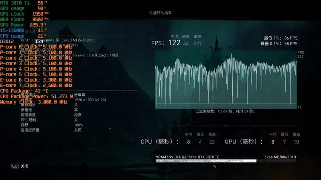Click the E-core 7 Clock 2,600.0 MHz line
321x180 pixels.
coord(36,86)
